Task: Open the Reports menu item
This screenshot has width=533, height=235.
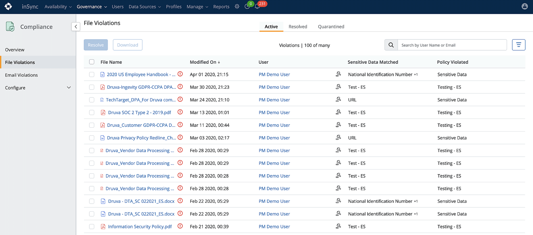Action: coord(221,7)
